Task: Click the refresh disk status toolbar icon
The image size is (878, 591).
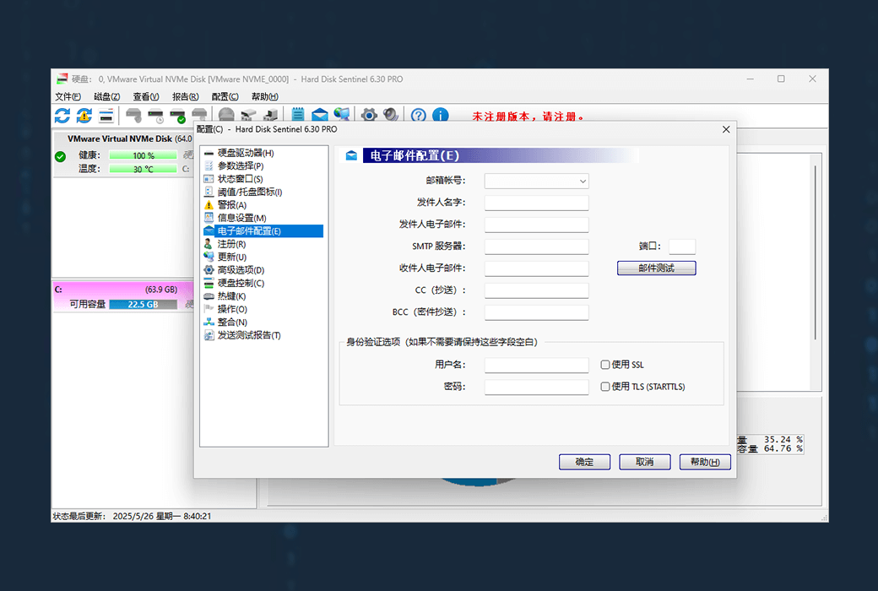Action: coord(62,116)
